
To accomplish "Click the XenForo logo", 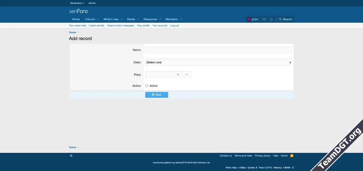I will click(x=79, y=11).
